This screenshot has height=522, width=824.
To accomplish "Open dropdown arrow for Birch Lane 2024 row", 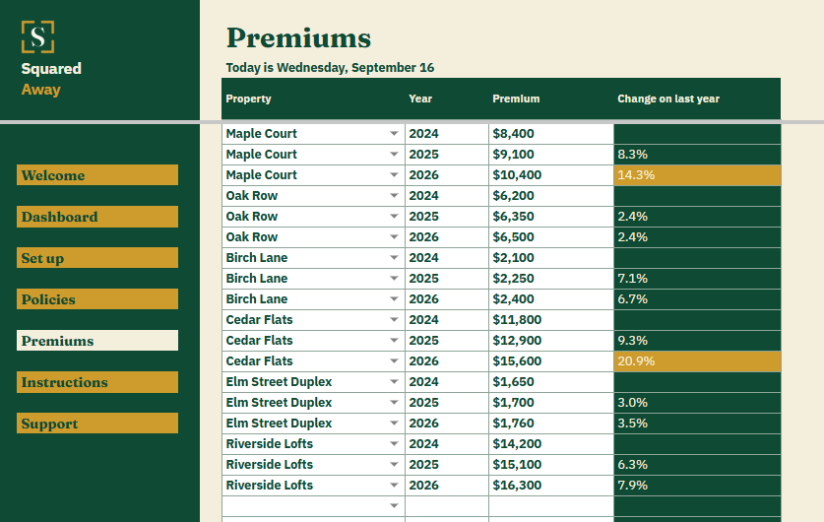I will 394,258.
